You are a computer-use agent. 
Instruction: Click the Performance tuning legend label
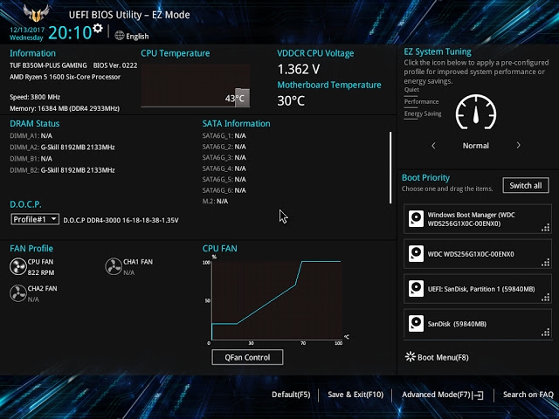click(x=421, y=101)
